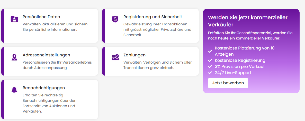305x121 pixels.
Task: Click the checkmark next to 24/7 Live-Support
Action: coord(210,73)
